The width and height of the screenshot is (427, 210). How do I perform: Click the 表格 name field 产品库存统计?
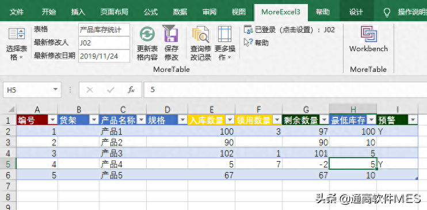[x=104, y=30]
